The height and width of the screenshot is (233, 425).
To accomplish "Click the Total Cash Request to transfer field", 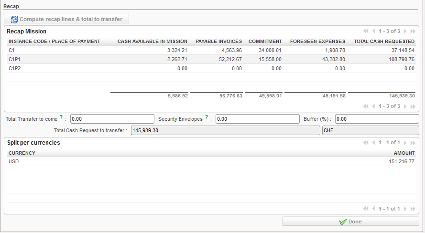I will 225,130.
